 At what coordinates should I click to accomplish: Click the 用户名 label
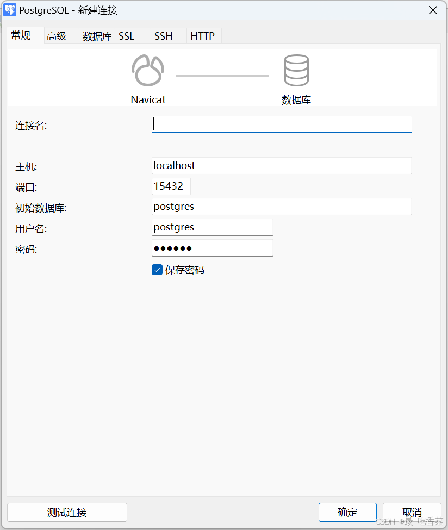point(31,229)
